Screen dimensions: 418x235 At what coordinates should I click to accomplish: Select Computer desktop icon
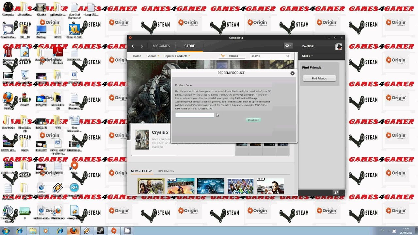(8, 9)
